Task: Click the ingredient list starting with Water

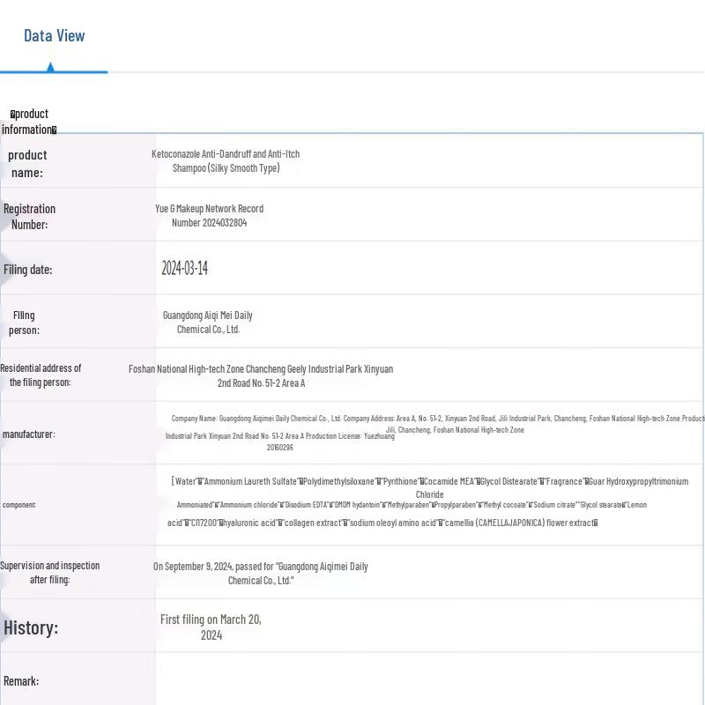Action: [x=429, y=502]
